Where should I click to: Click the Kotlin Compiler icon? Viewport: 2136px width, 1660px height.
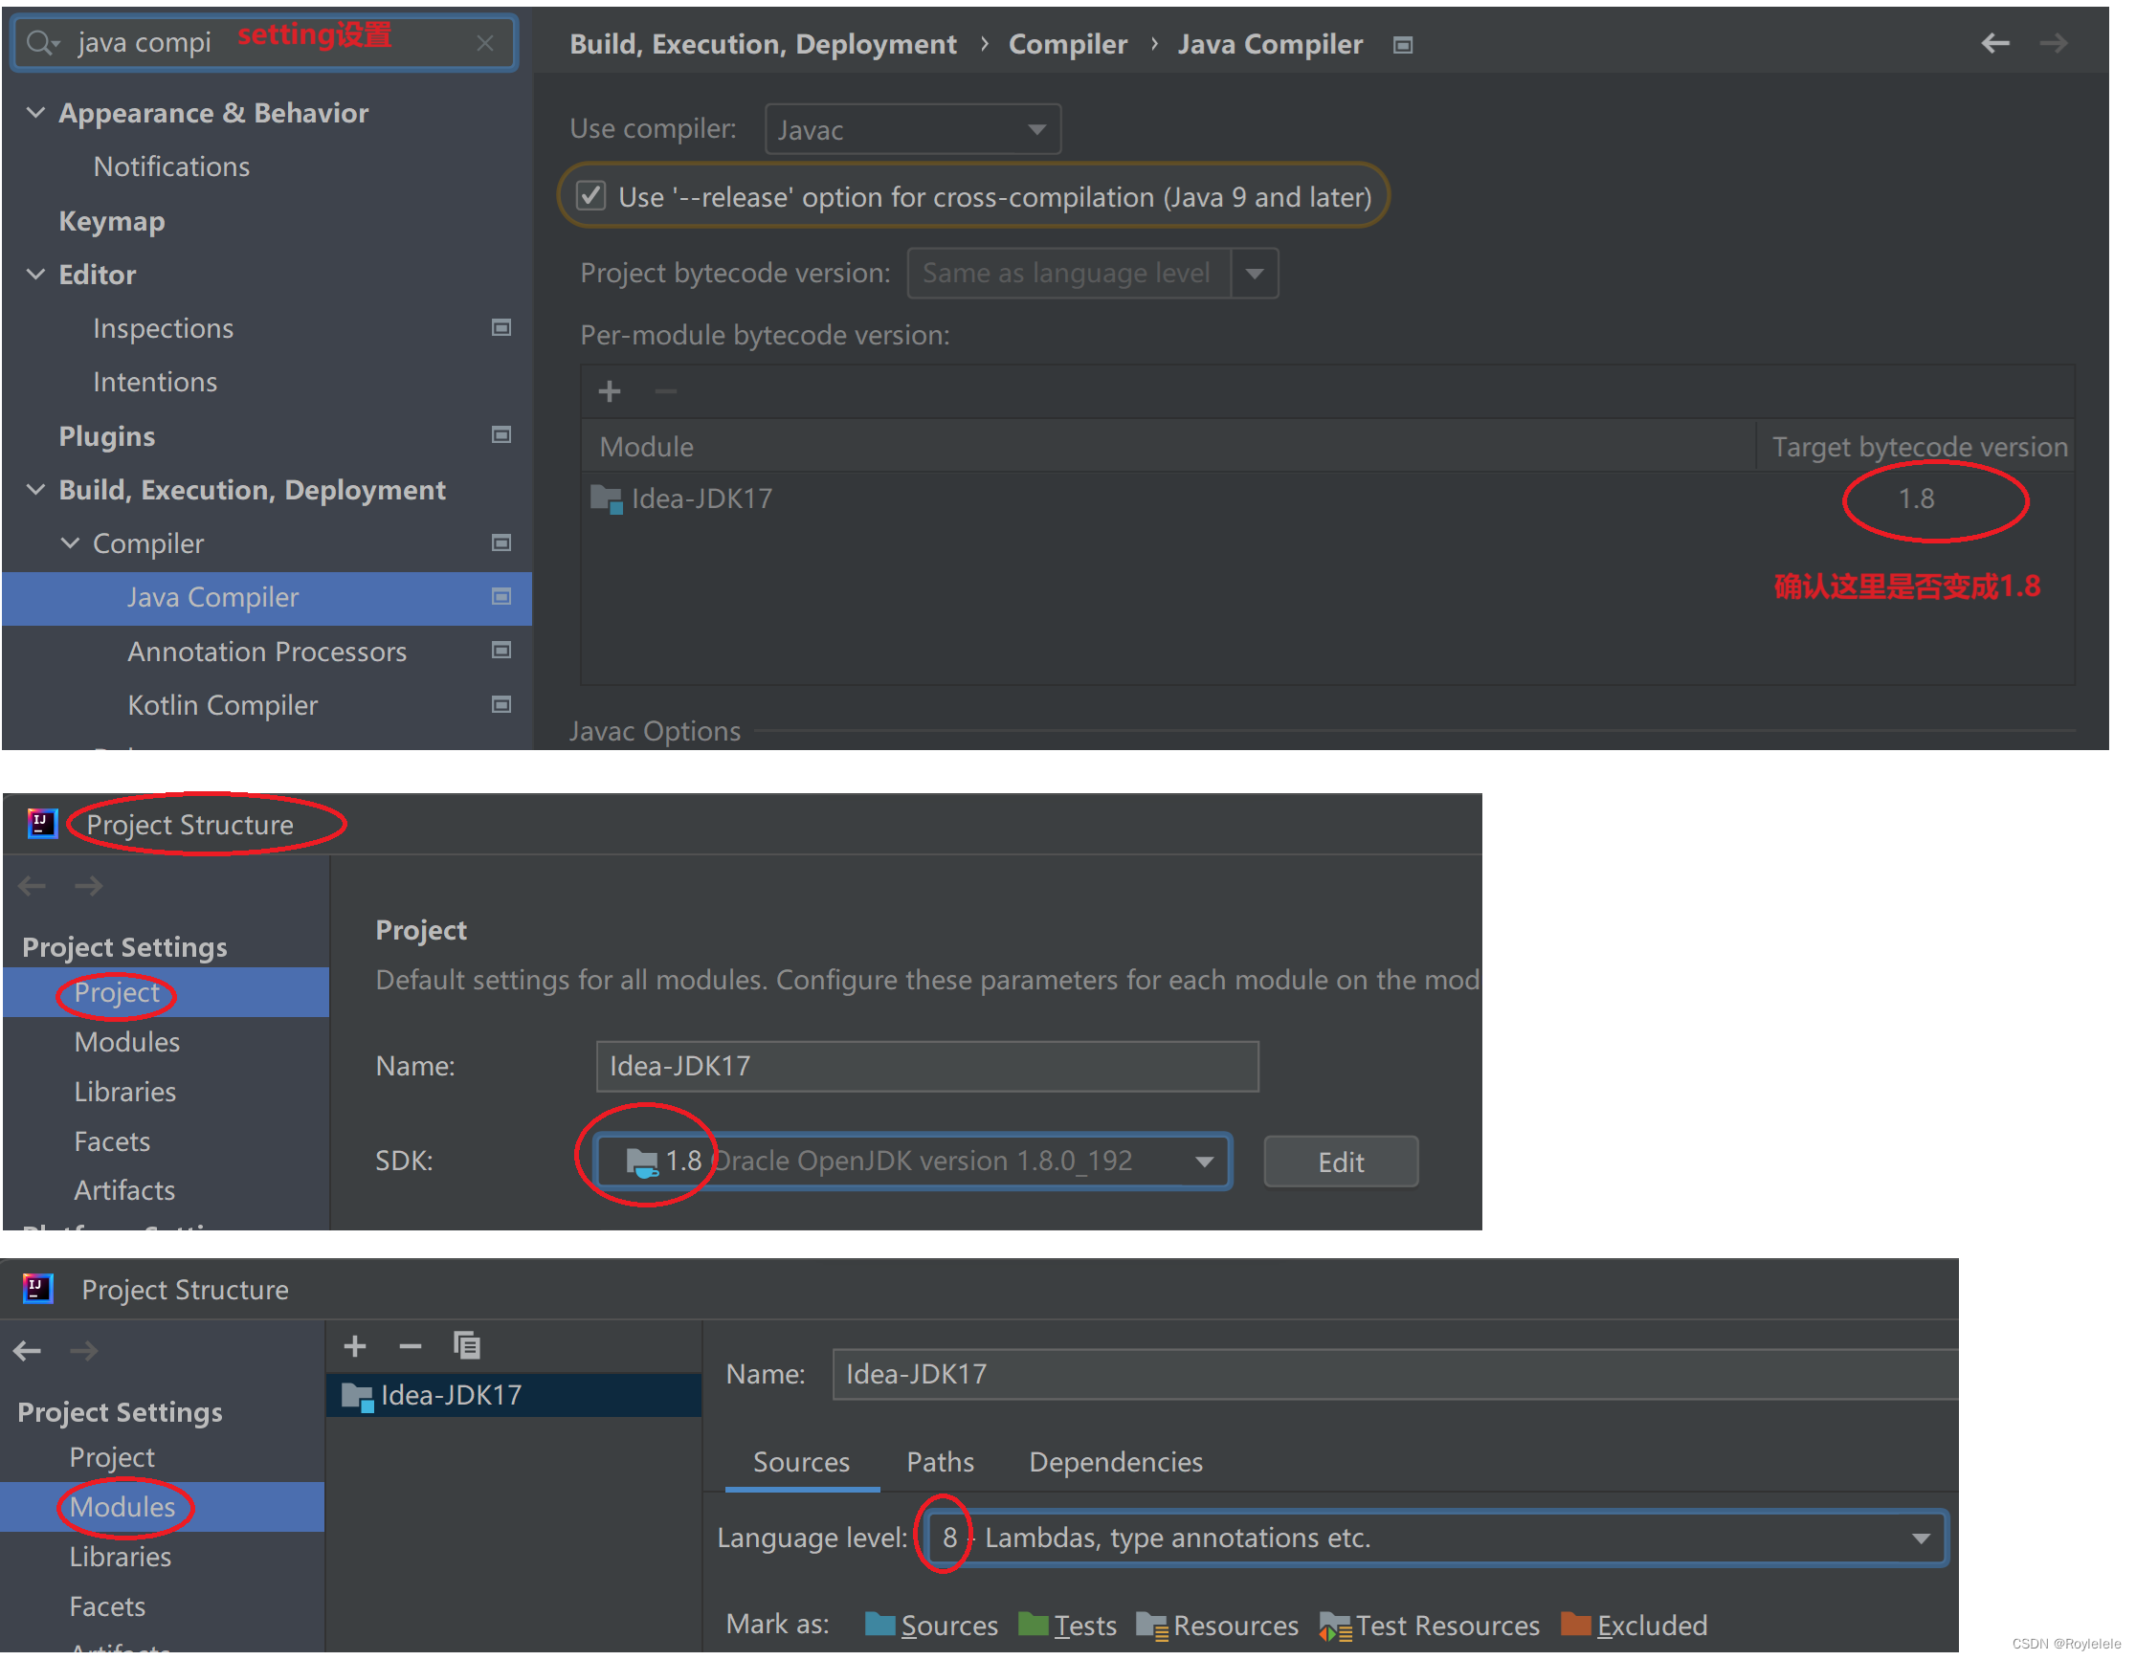[x=501, y=703]
